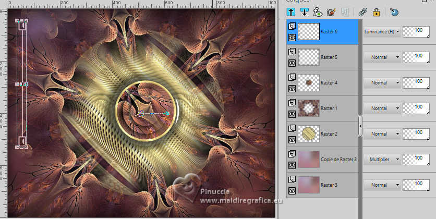Select the layer named Raster 3

329,185
